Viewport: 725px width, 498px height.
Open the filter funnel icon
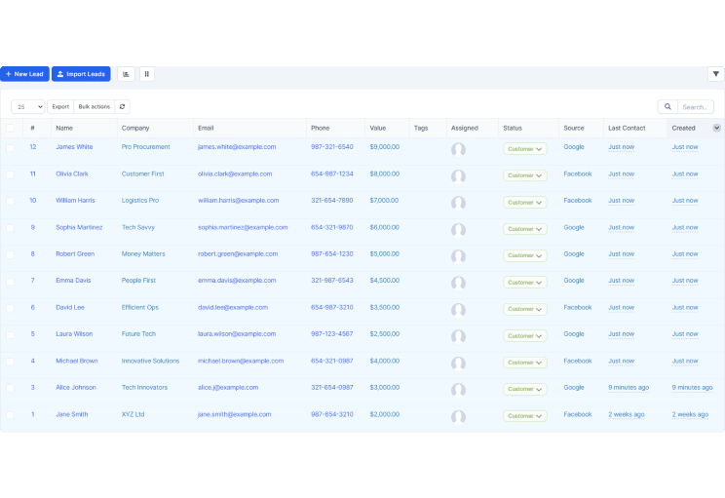pyautogui.click(x=716, y=74)
